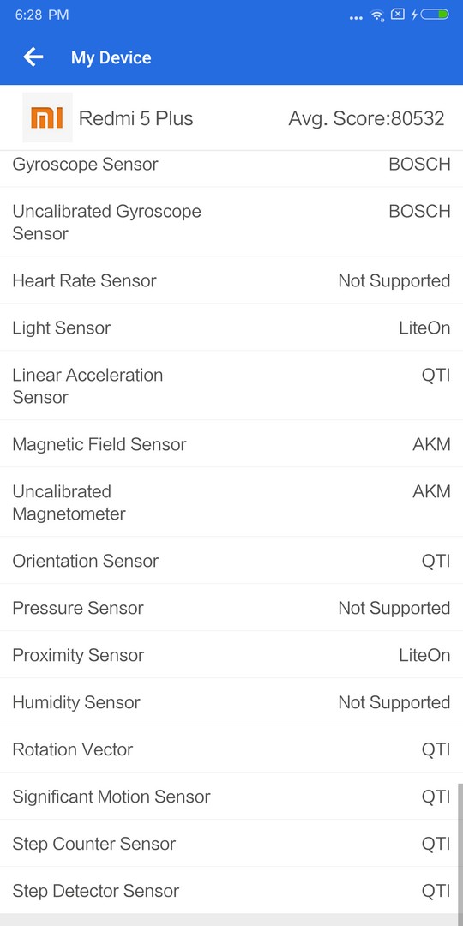Select the Avg. Score:80532 text

click(x=366, y=118)
